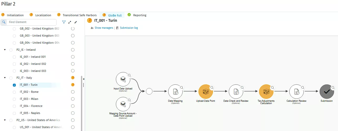This screenshot has width=338, height=131.
Task: Open the Tax Adjustments Calculation node
Action: 266,92
